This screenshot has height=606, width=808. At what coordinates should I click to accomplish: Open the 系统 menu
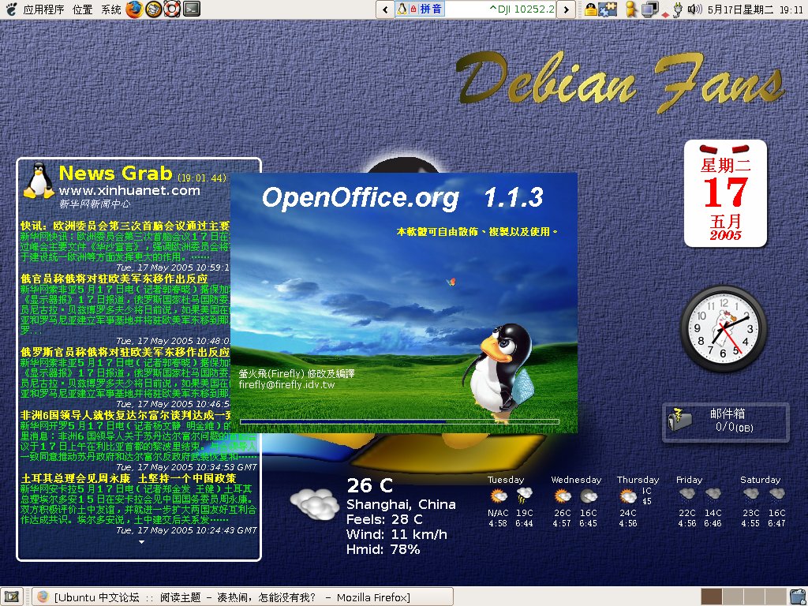point(110,9)
